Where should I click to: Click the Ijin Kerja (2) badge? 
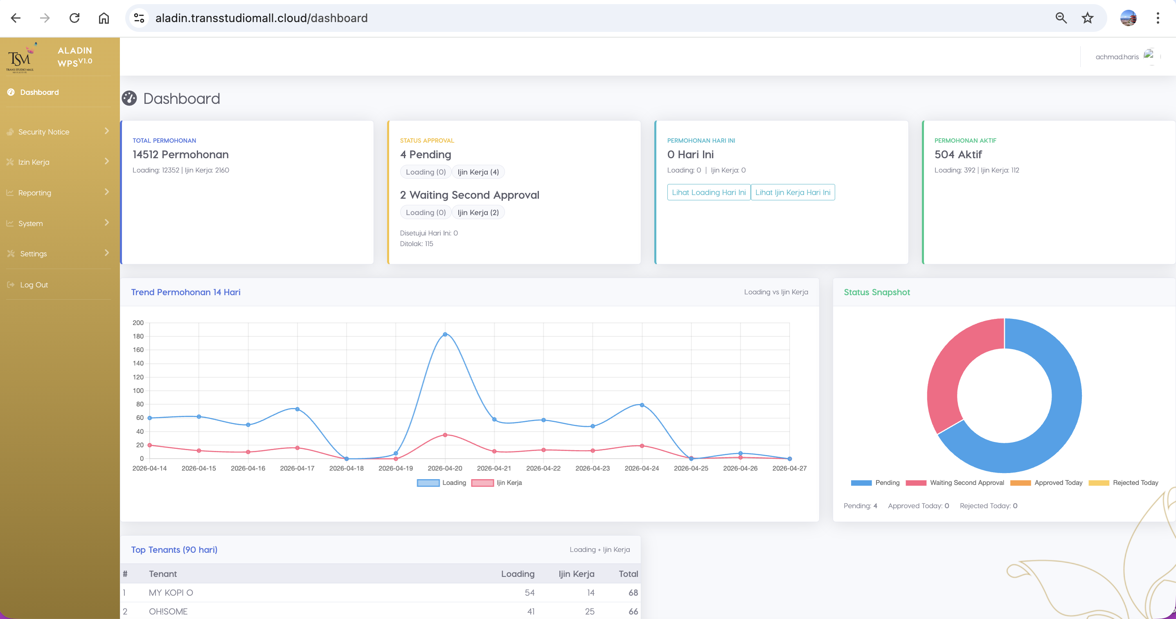(478, 213)
